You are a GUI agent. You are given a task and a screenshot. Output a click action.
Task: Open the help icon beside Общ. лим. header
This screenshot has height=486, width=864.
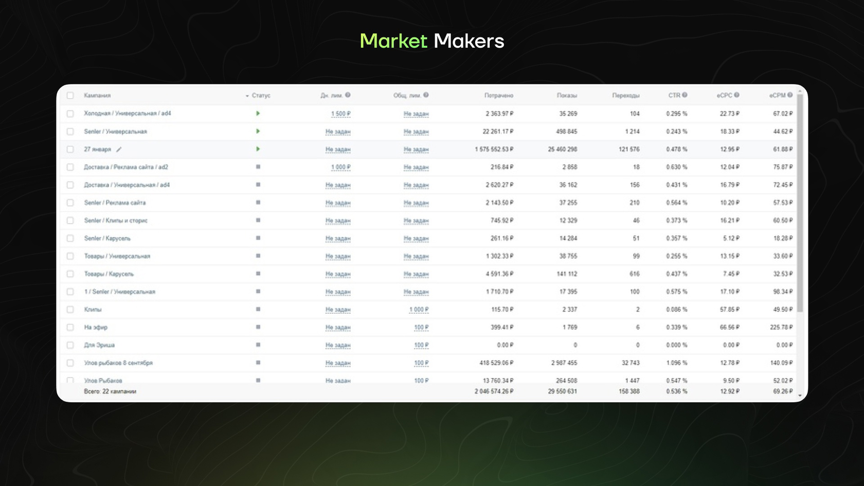click(x=426, y=95)
